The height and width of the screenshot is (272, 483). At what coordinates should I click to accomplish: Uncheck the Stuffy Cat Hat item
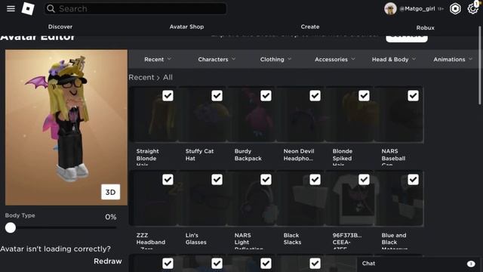pyautogui.click(x=217, y=96)
